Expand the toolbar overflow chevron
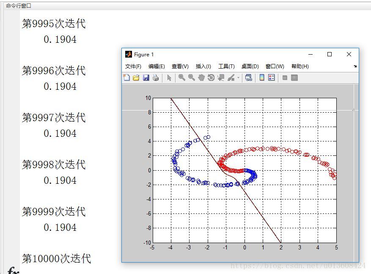This screenshot has width=371, height=274. click(x=355, y=66)
